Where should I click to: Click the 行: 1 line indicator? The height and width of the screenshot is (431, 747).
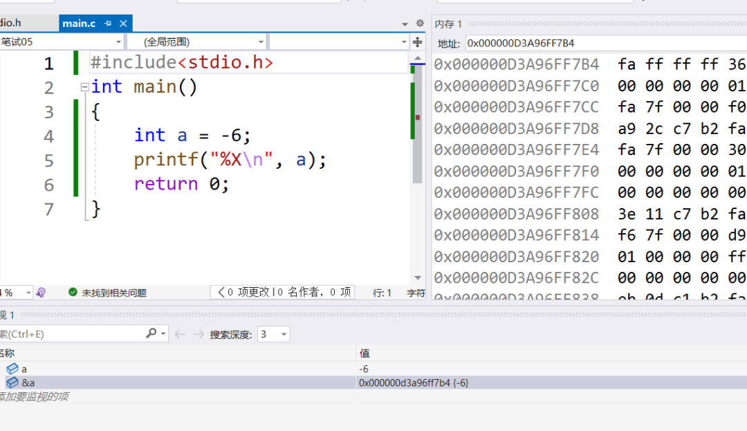(x=382, y=293)
